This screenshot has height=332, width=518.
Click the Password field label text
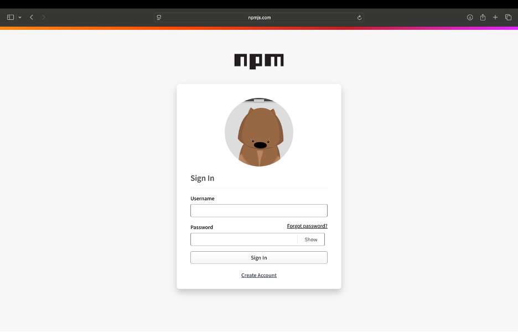tap(201, 227)
